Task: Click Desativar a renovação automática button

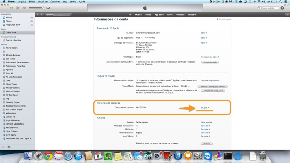Action: click(213, 86)
